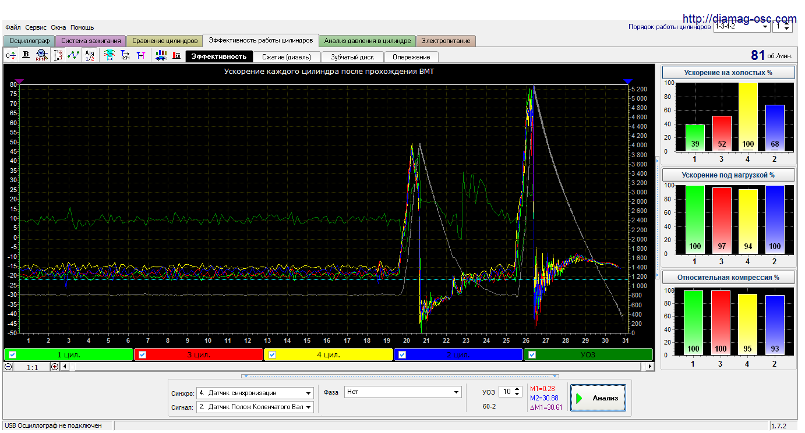Click the blue right marker triangle
805x433 pixels.
coord(627,81)
